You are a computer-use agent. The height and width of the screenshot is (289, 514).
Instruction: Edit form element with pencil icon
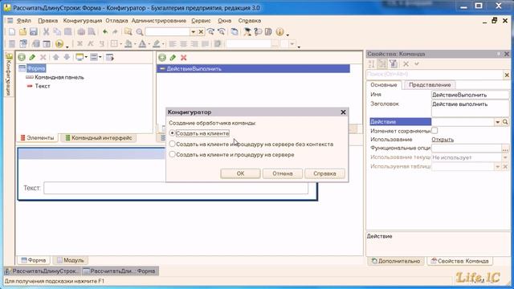tap(32, 57)
